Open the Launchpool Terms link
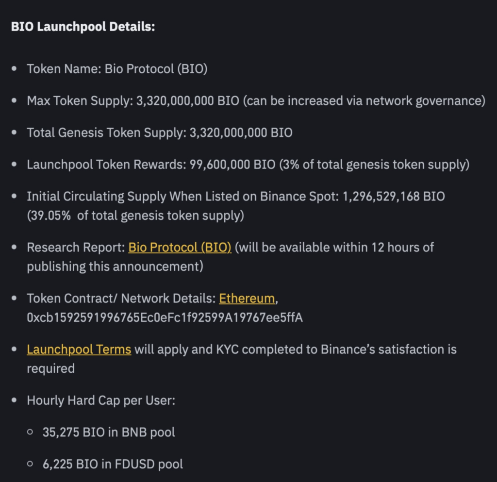Screen dimensions: 497x482 click(79, 349)
